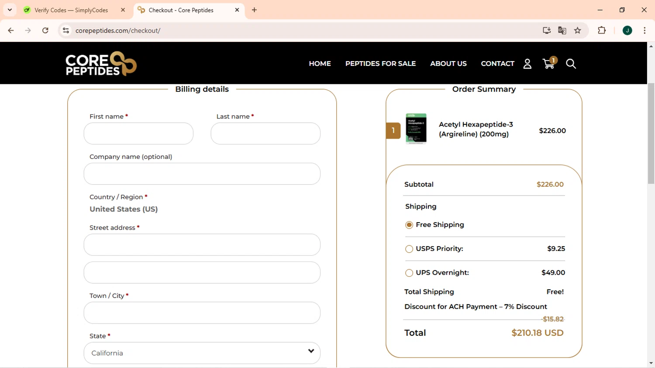The image size is (655, 368).
Task: Bookmark this page with star icon
Action: (x=577, y=31)
